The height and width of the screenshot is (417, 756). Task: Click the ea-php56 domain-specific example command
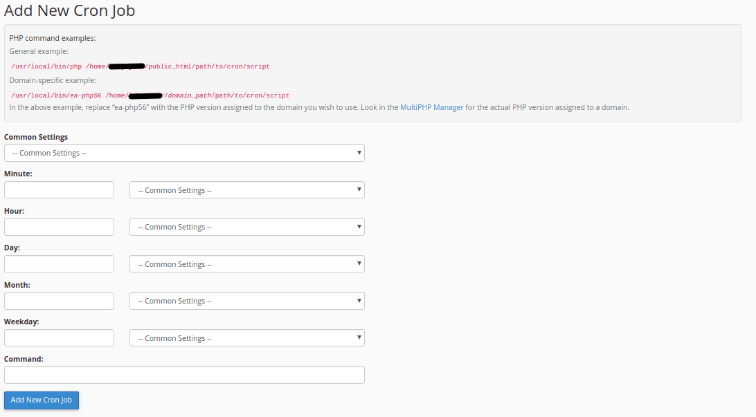(x=150, y=95)
